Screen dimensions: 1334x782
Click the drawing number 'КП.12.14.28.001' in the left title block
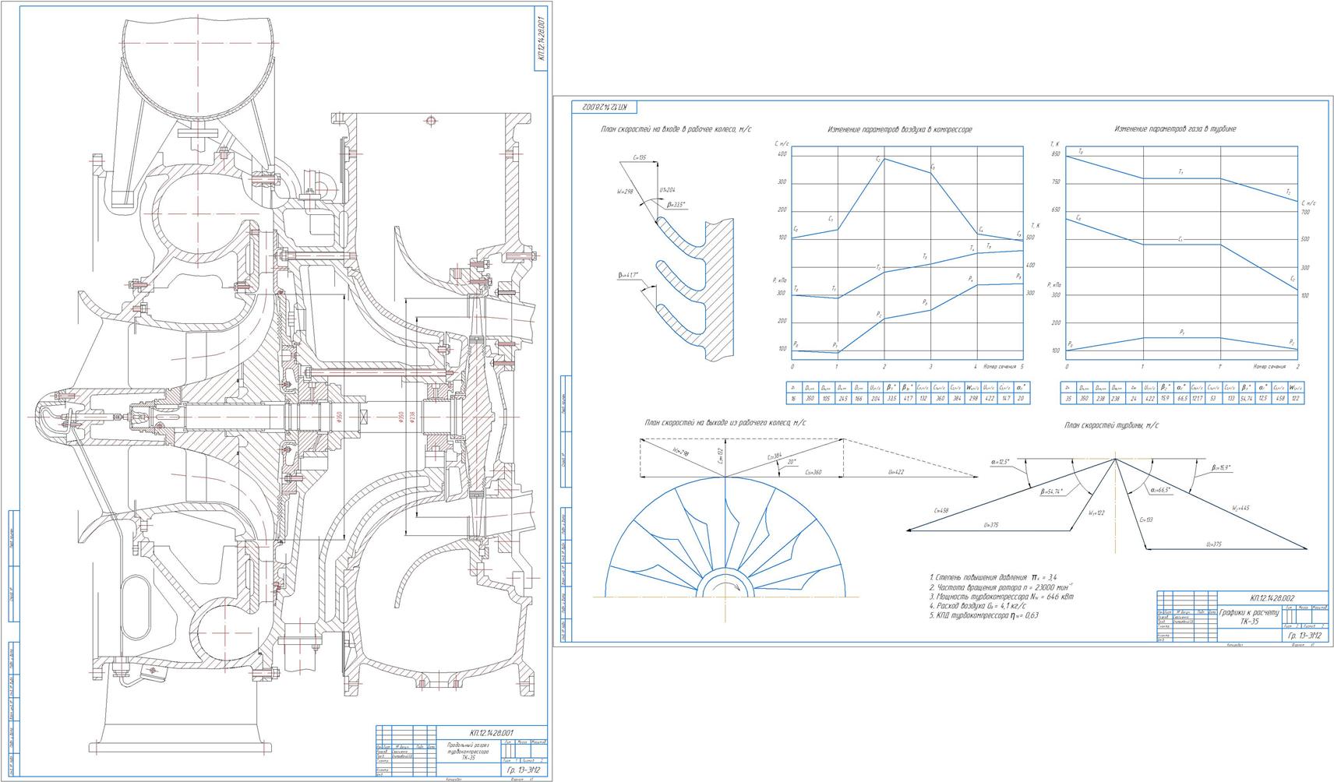pyautogui.click(x=492, y=732)
